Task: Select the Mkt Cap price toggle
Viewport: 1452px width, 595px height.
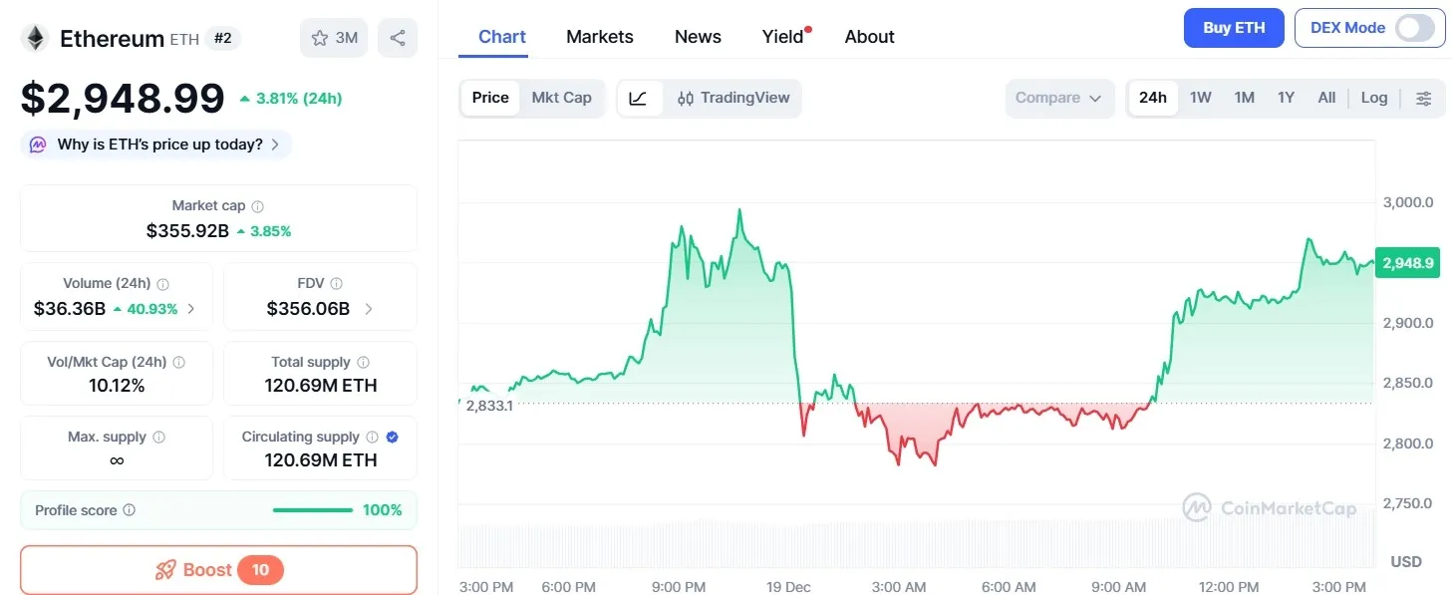Action: [x=561, y=98]
